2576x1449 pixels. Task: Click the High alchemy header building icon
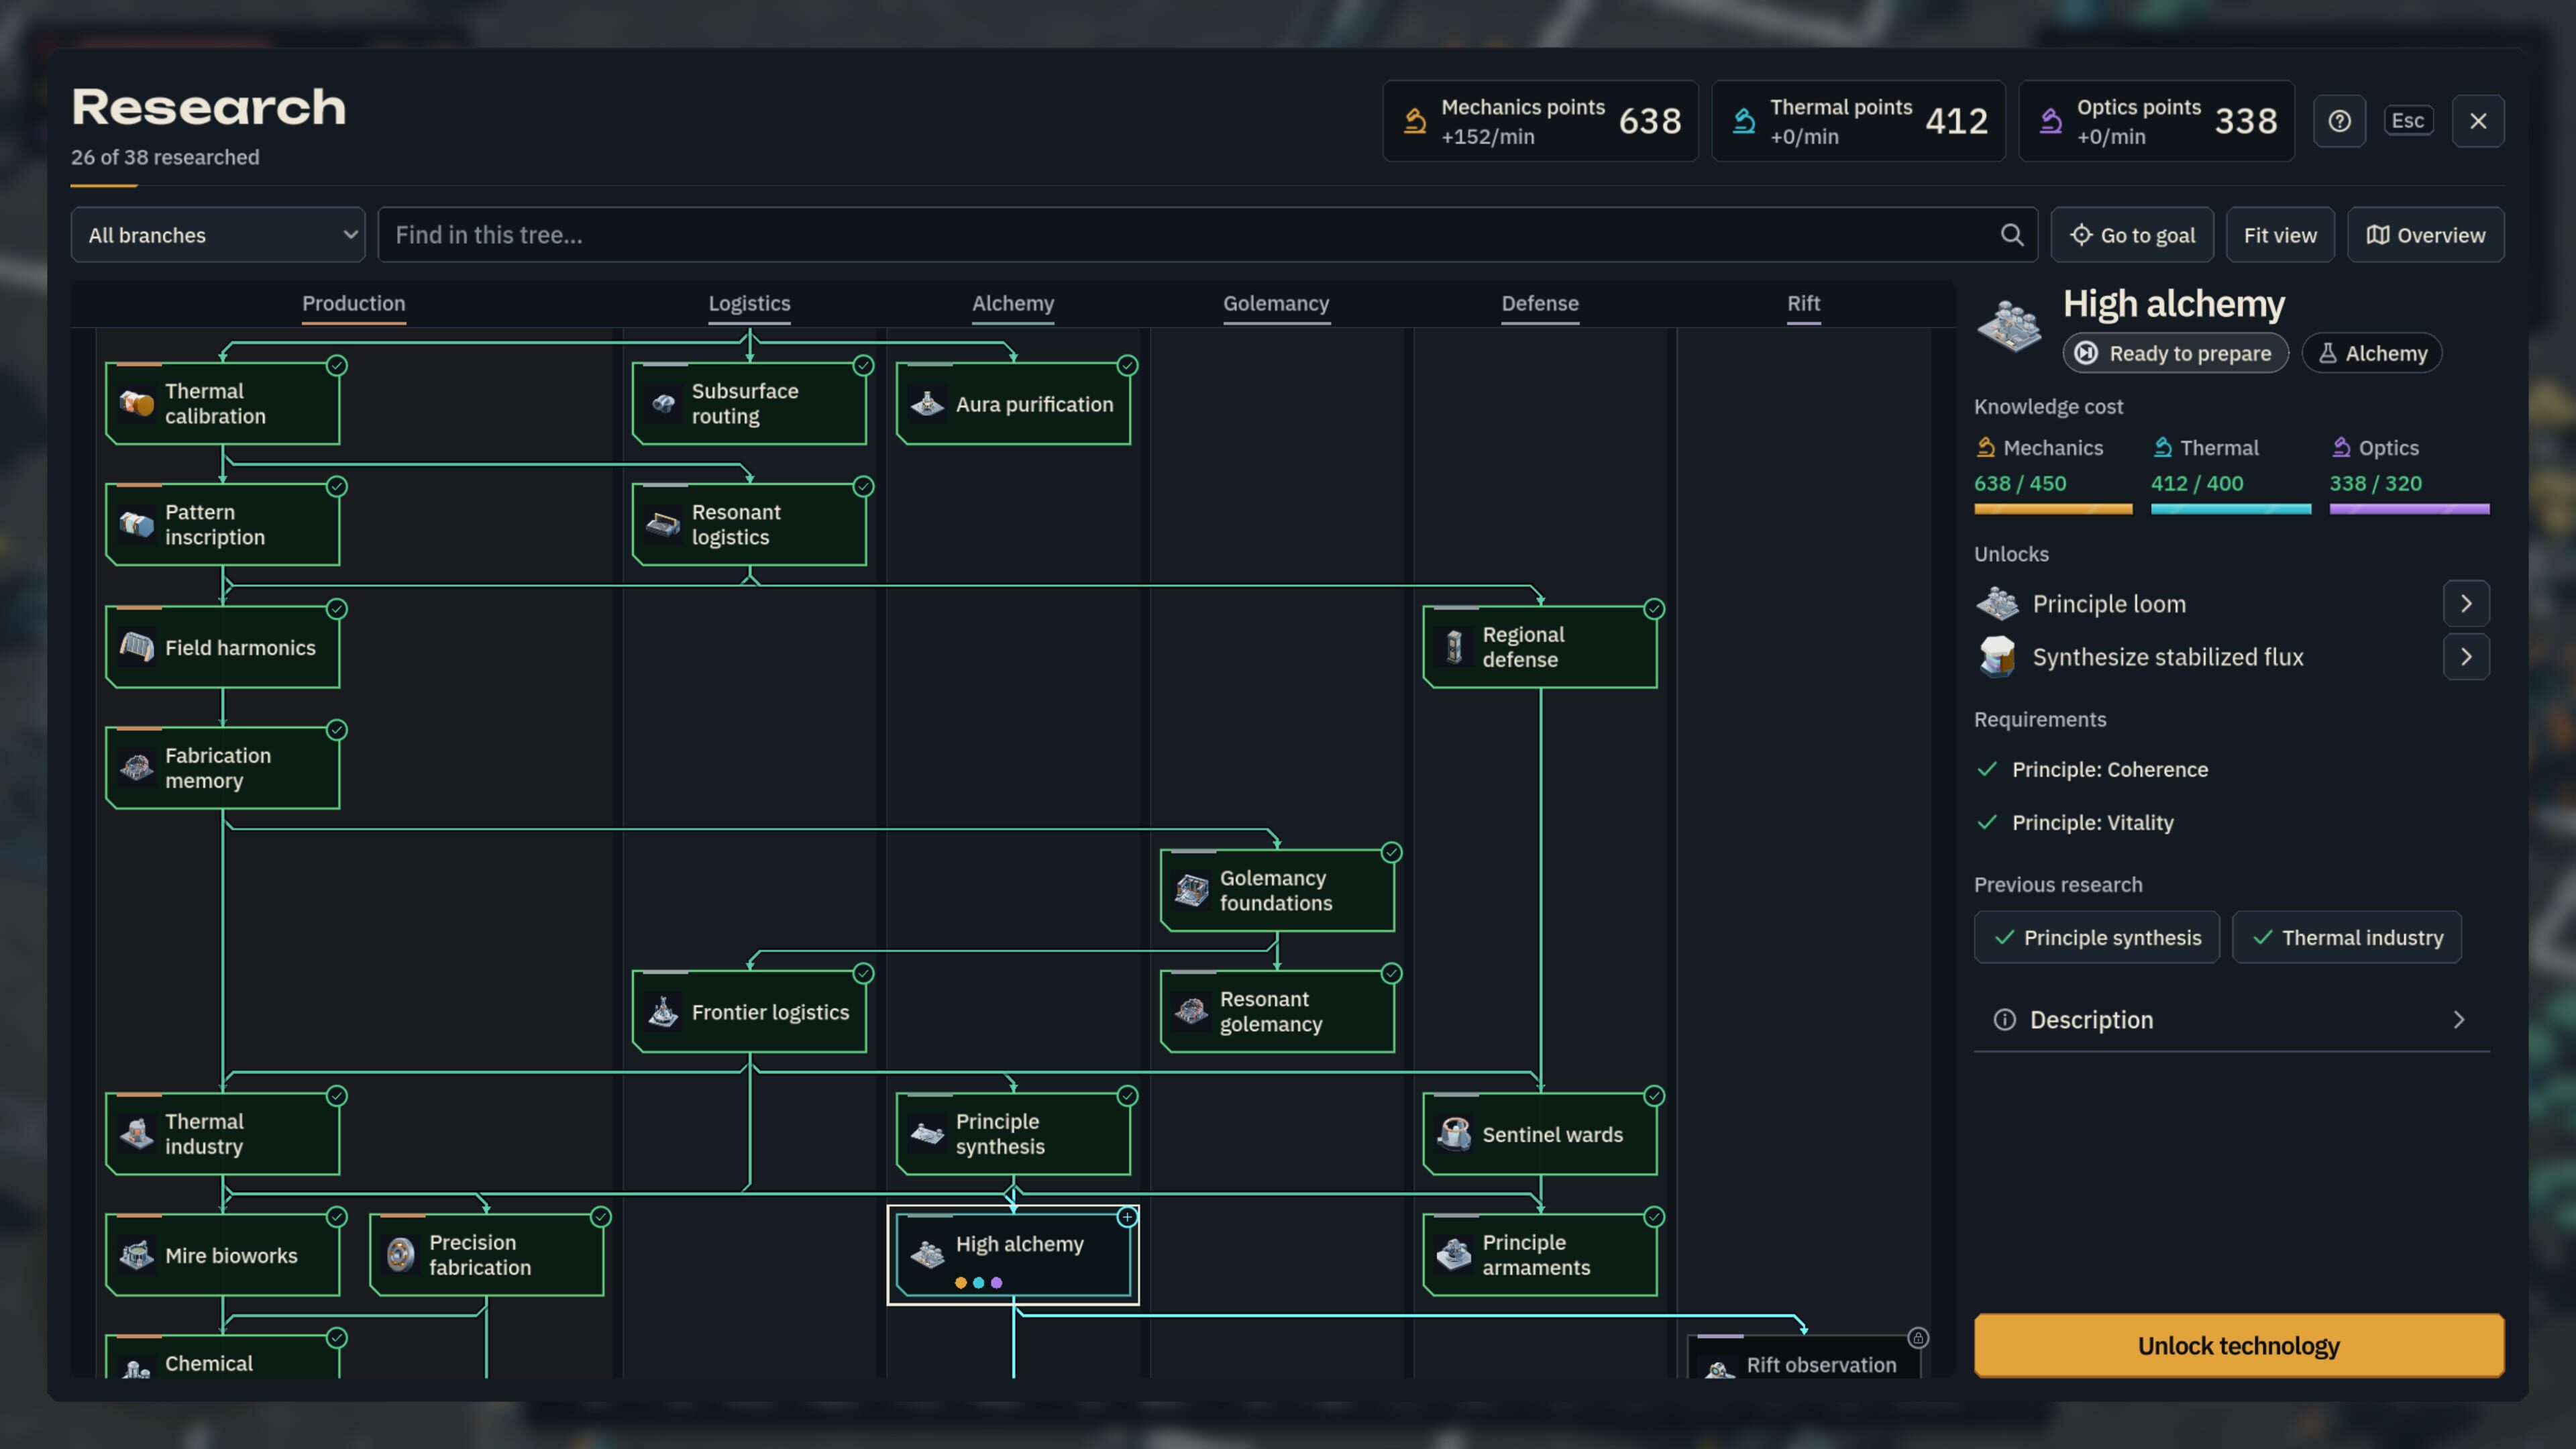click(2009, 325)
